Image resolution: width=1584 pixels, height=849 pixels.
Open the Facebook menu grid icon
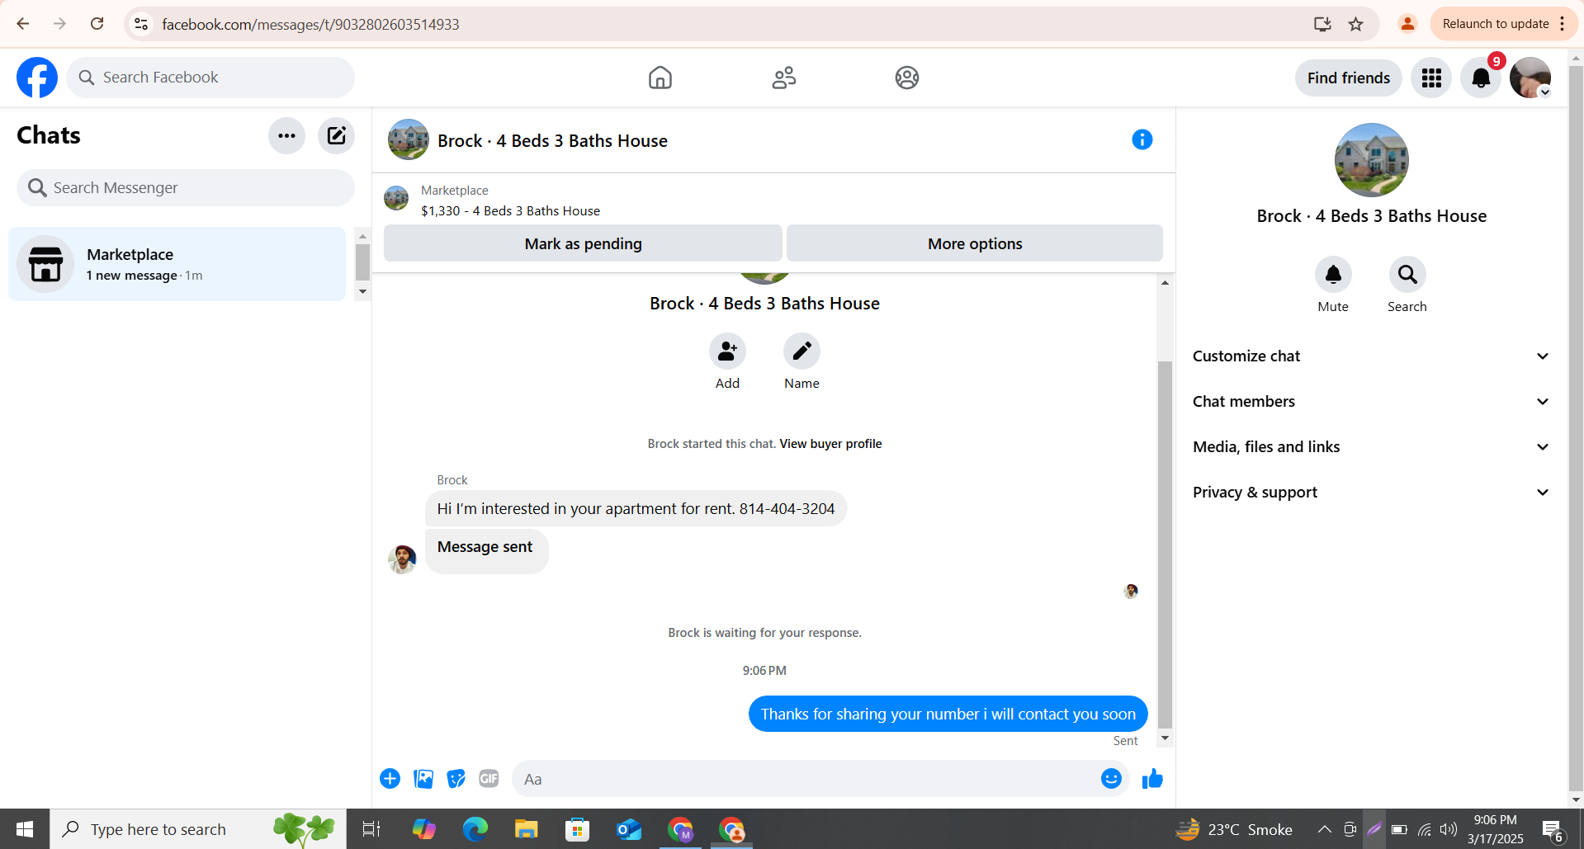coord(1431,78)
